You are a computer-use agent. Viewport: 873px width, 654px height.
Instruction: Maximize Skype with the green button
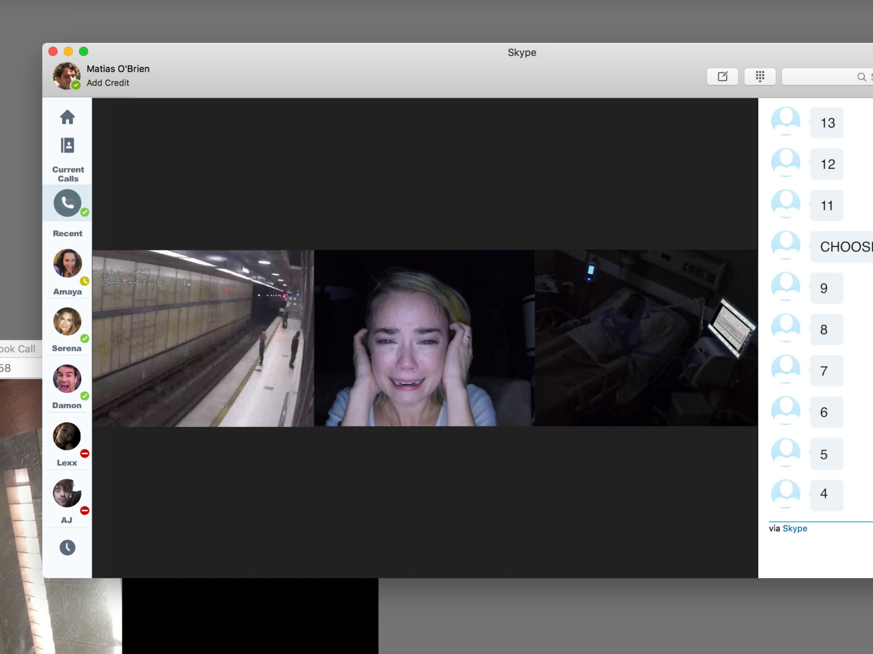coord(84,52)
